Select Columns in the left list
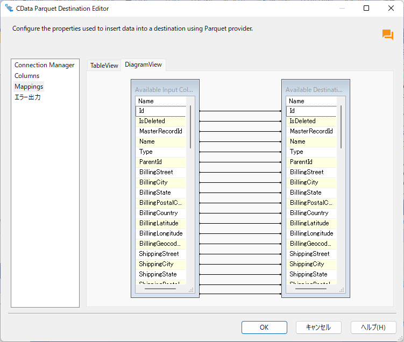404x342 pixels. coord(27,76)
